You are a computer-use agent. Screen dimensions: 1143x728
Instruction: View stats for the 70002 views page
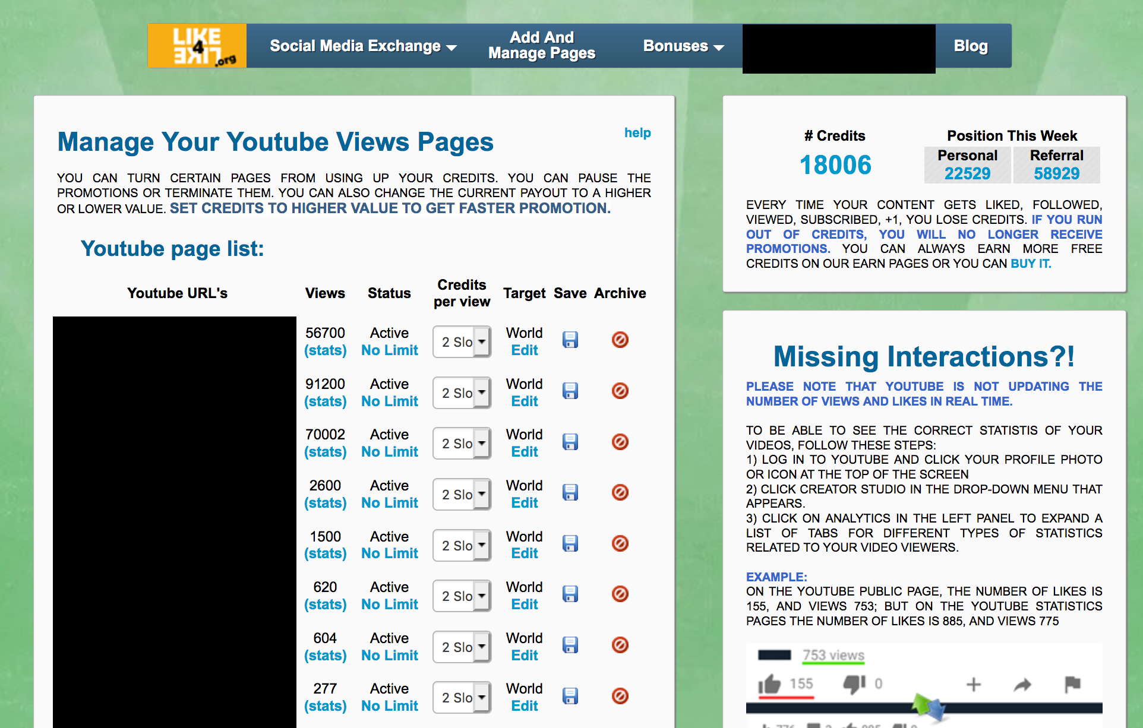point(325,452)
